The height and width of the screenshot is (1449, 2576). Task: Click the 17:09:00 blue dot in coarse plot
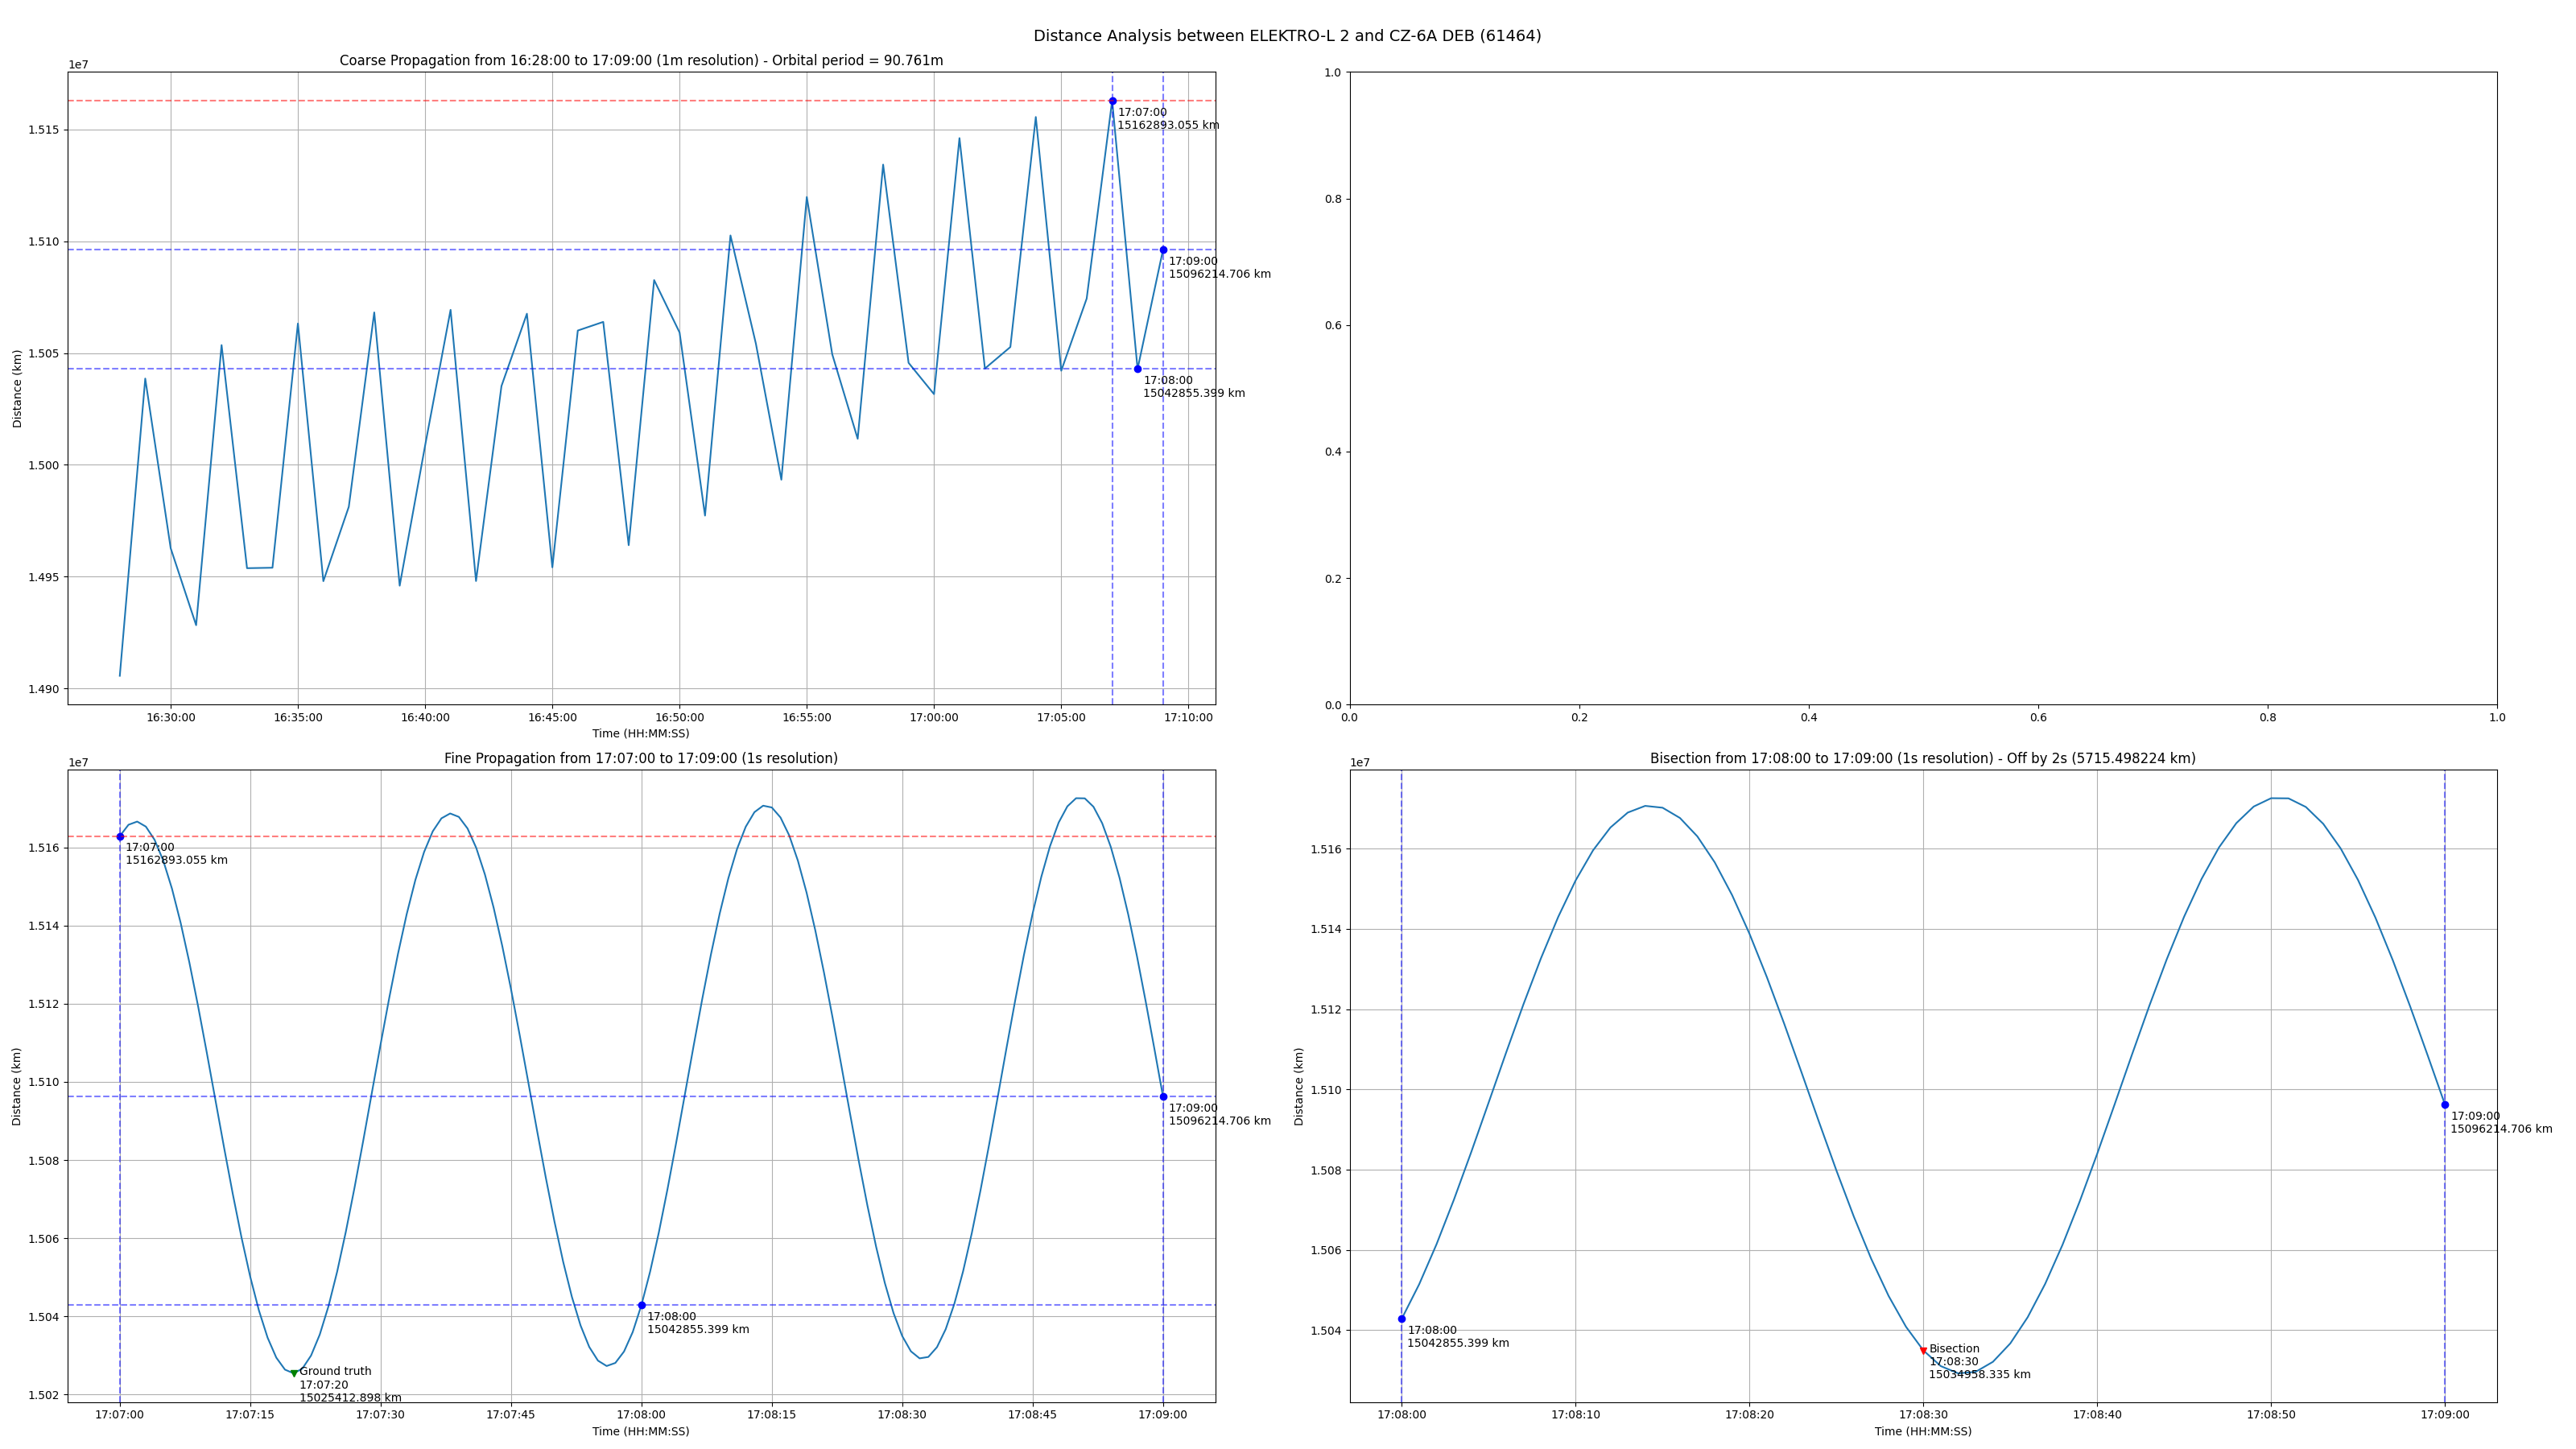click(1163, 250)
